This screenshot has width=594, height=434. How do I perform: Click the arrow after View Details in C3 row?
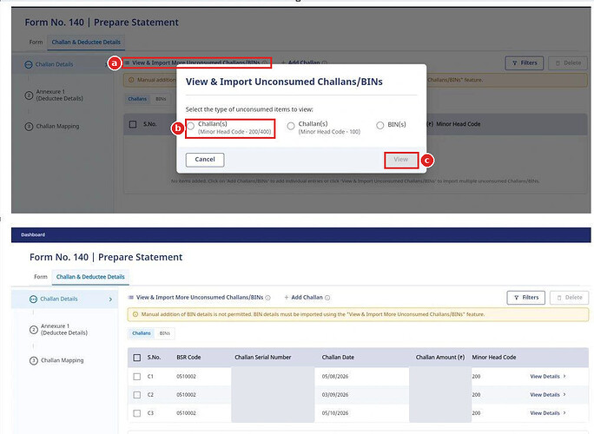[564, 413]
